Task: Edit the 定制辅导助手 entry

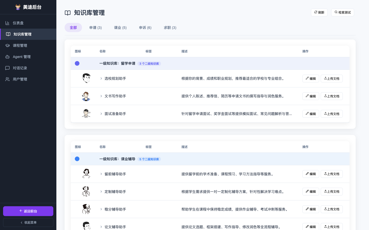Action: [x=311, y=192]
